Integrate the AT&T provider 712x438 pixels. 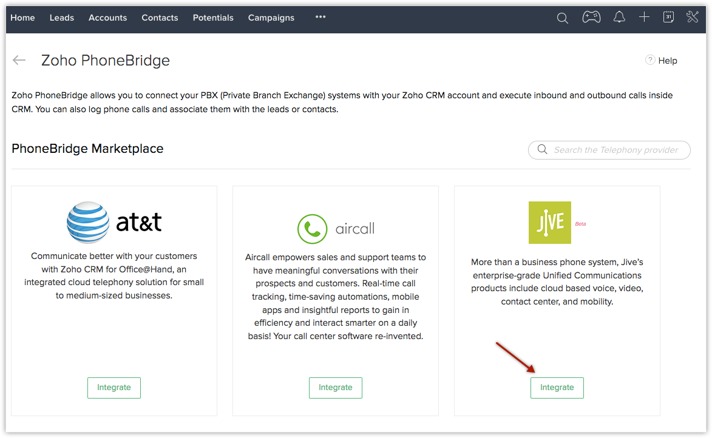pyautogui.click(x=114, y=388)
